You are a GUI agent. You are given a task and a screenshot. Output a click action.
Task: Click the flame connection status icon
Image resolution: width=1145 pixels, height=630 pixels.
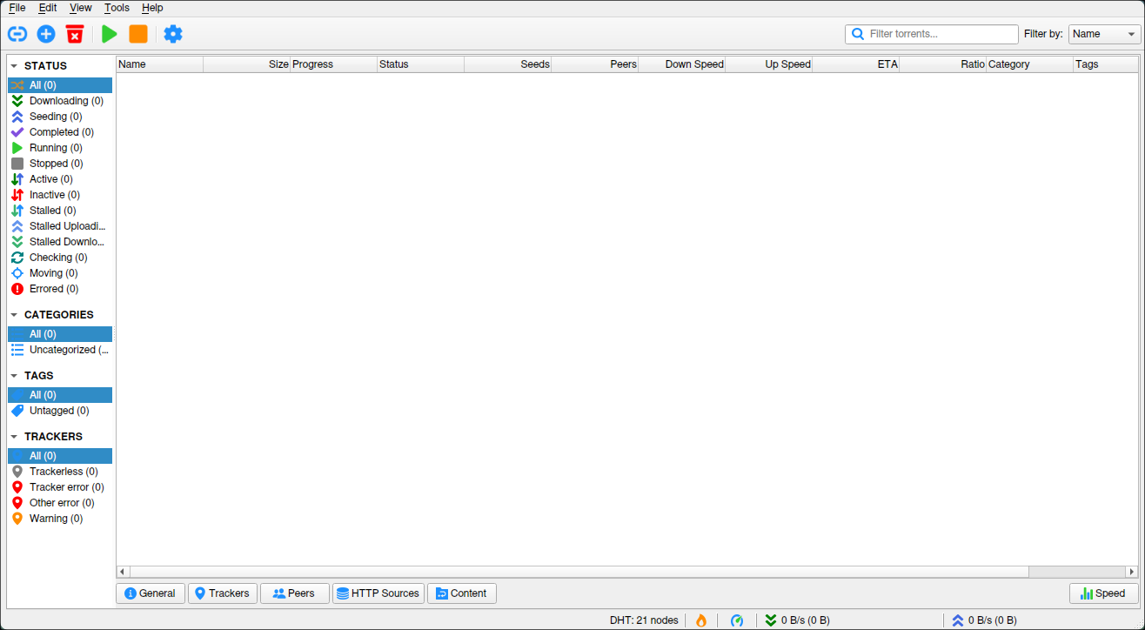701,620
